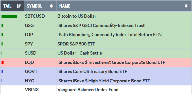Click the long green $BTCUSD tail bar
The width and height of the screenshot is (192, 94).
click(x=9, y=16)
